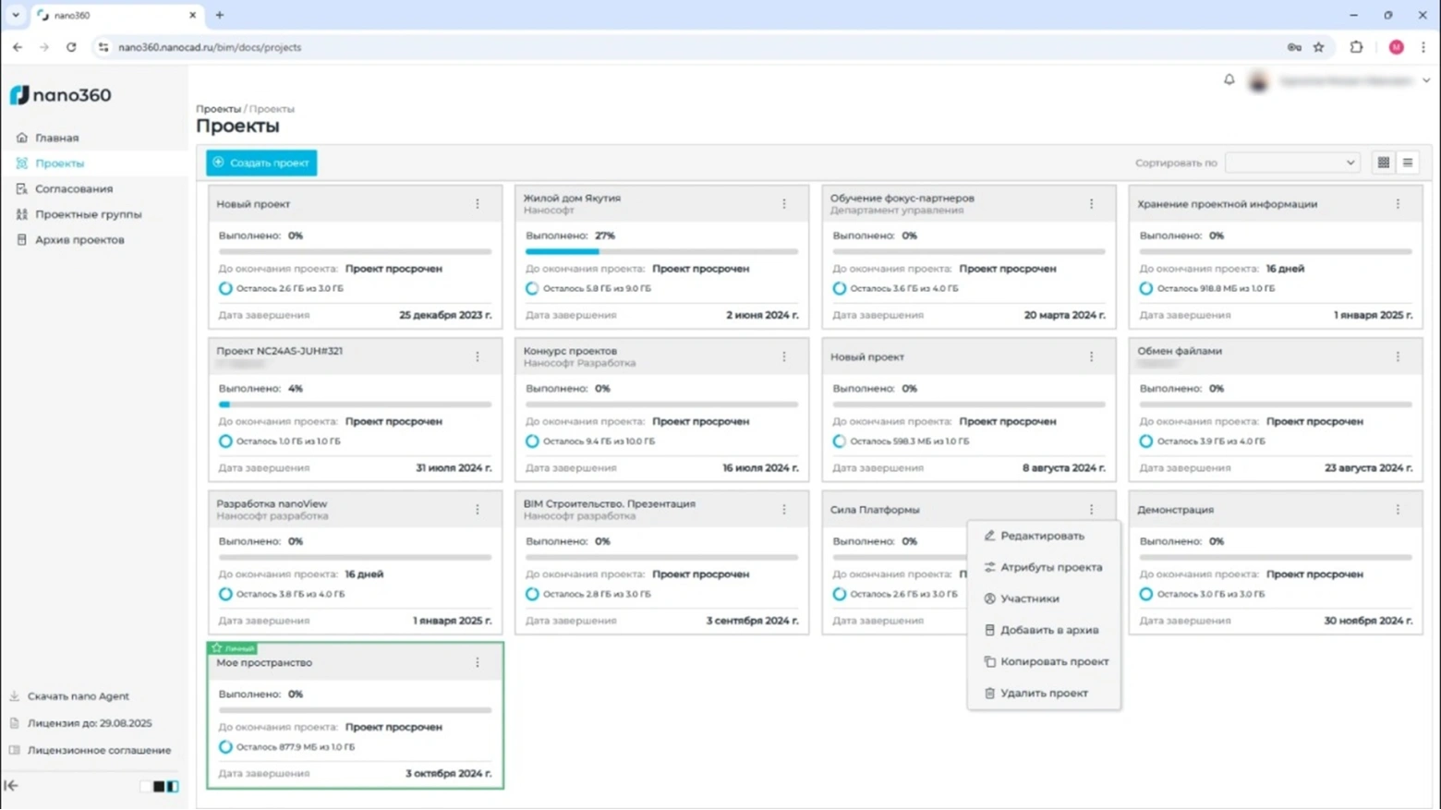
Task: Open three-dot menu for Демонстрация project
Action: (1398, 510)
